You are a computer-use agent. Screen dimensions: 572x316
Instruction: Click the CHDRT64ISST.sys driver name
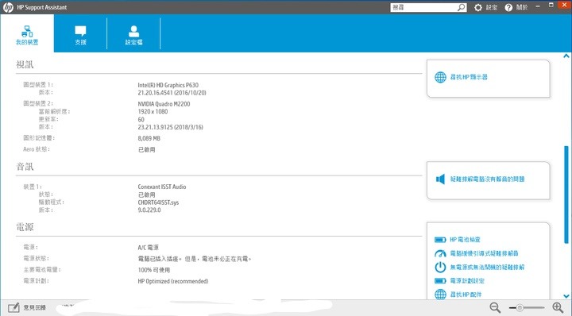158,202
